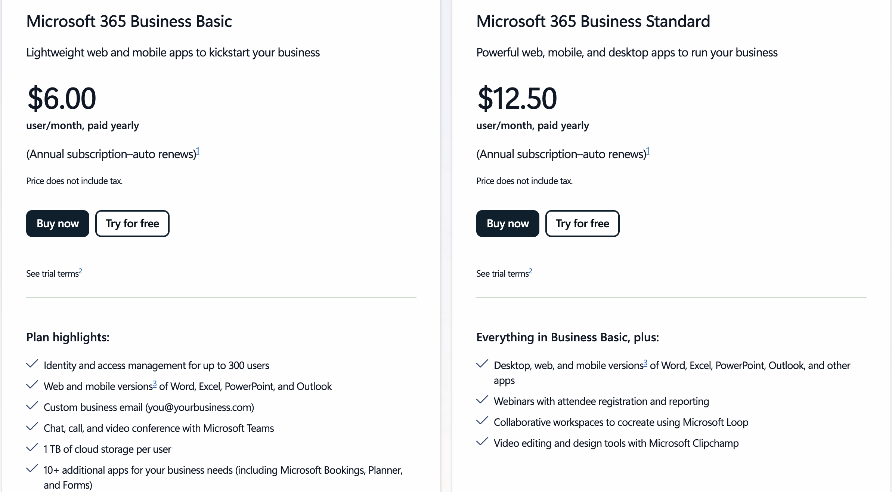This screenshot has height=492, width=892.
Task: Click checkmark beside 1 TB of cloud storage
Action: coord(32,448)
